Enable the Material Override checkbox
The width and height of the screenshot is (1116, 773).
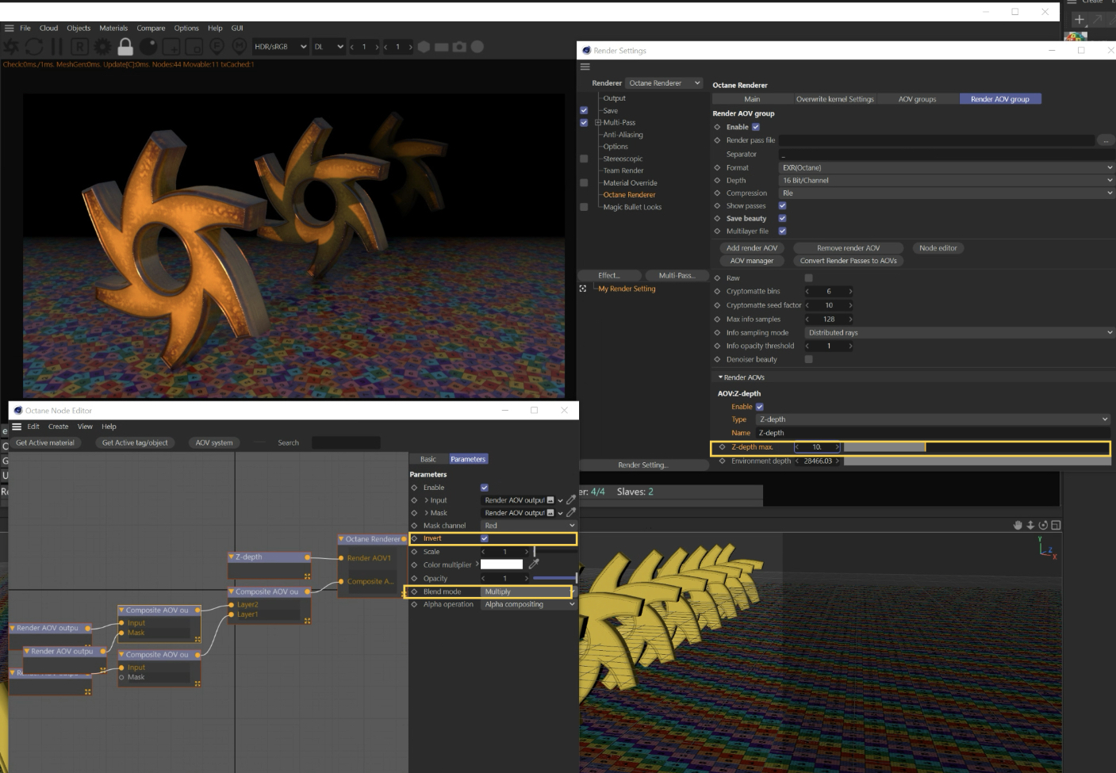[584, 183]
